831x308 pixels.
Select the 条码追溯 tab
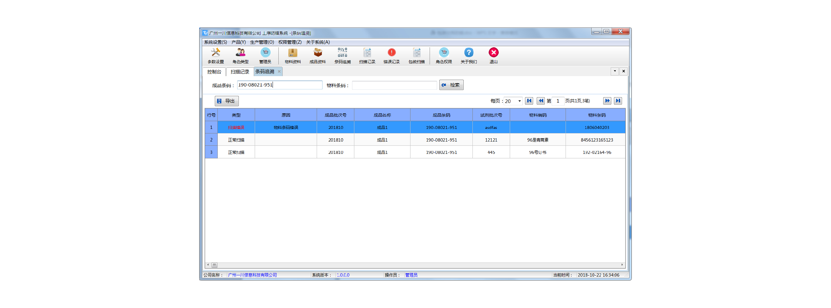click(265, 72)
